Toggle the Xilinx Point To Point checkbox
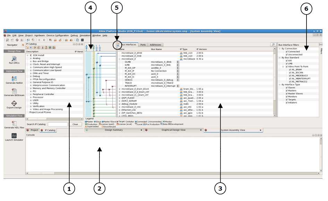 (287, 67)
